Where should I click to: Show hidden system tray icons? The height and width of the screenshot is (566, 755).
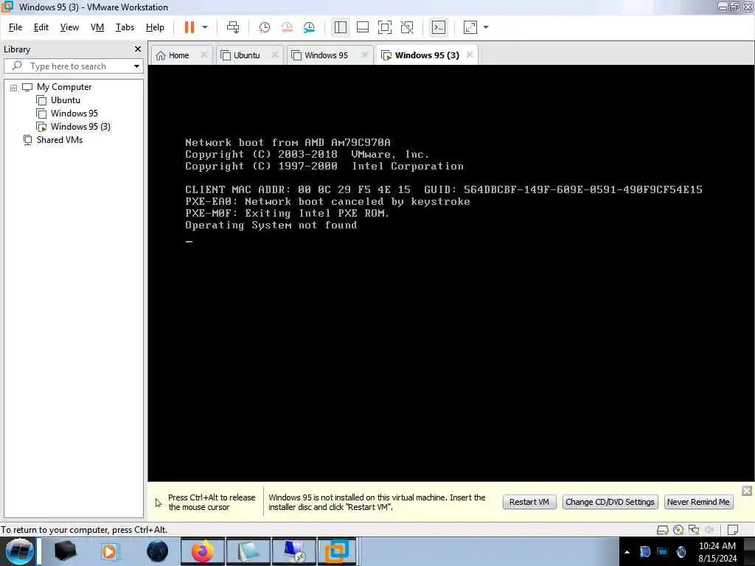pos(627,552)
